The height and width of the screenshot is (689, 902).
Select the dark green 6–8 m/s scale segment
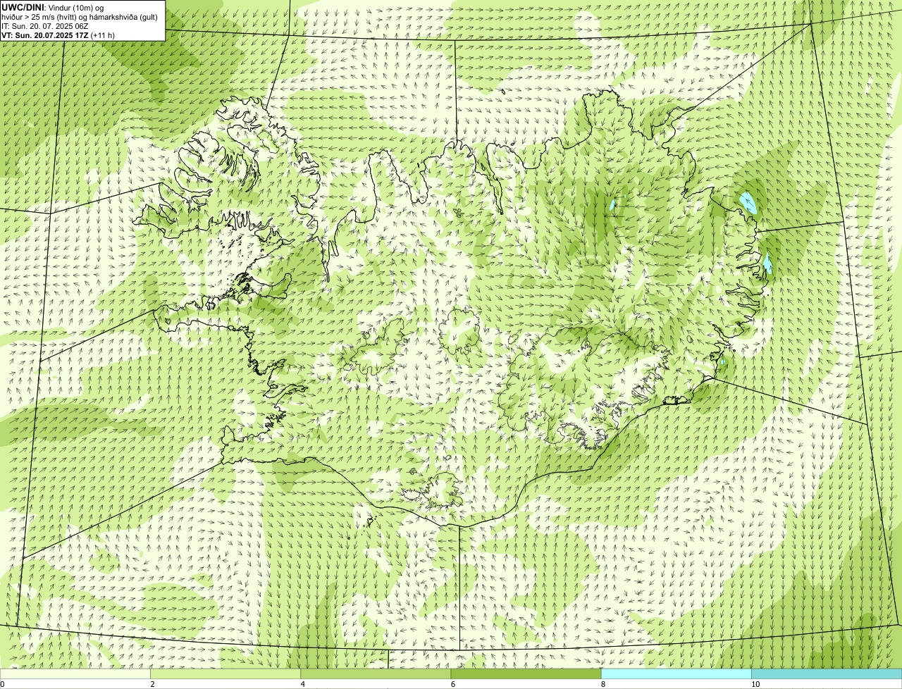526,674
